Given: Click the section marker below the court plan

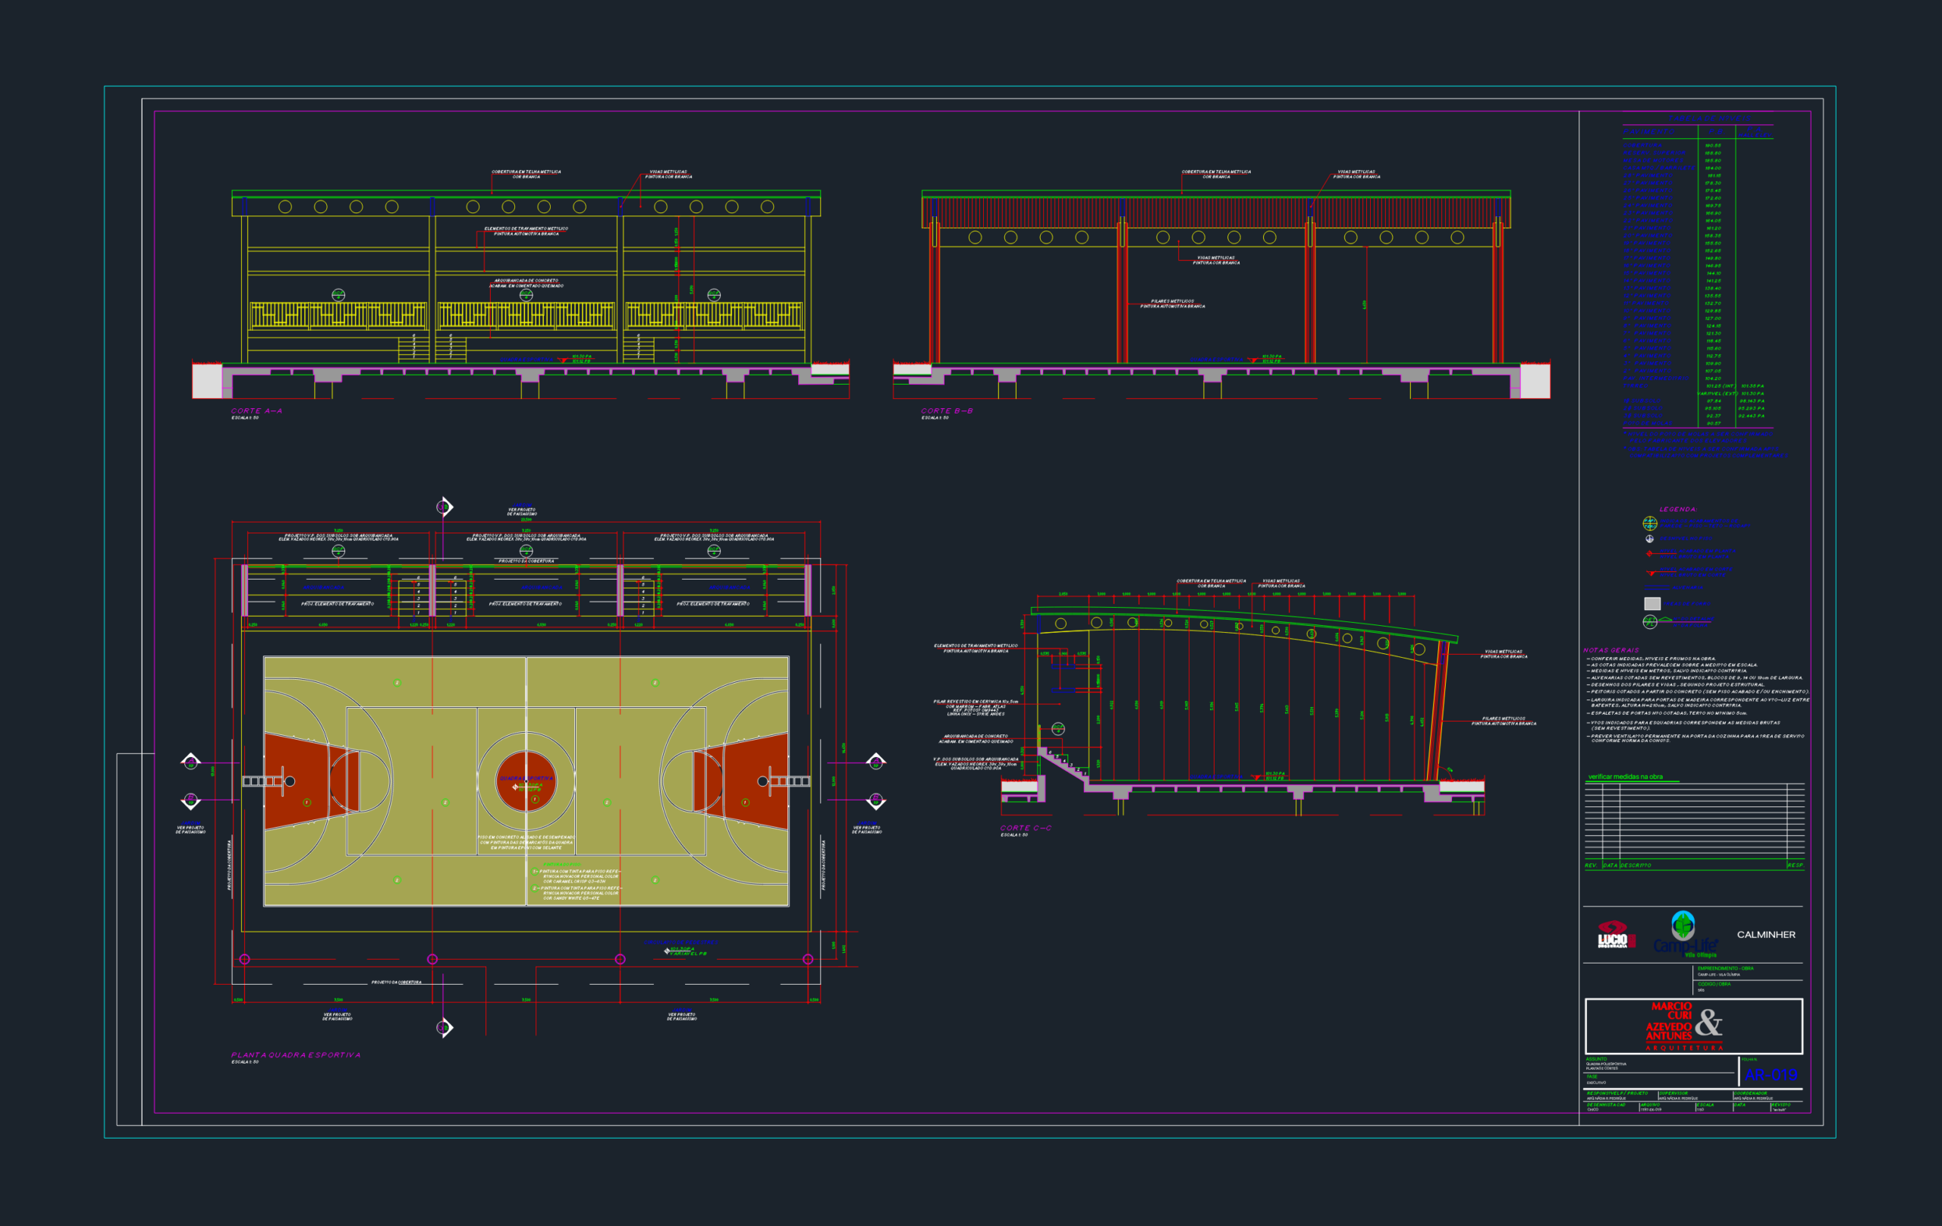Looking at the screenshot, I should pyautogui.click(x=444, y=1027).
